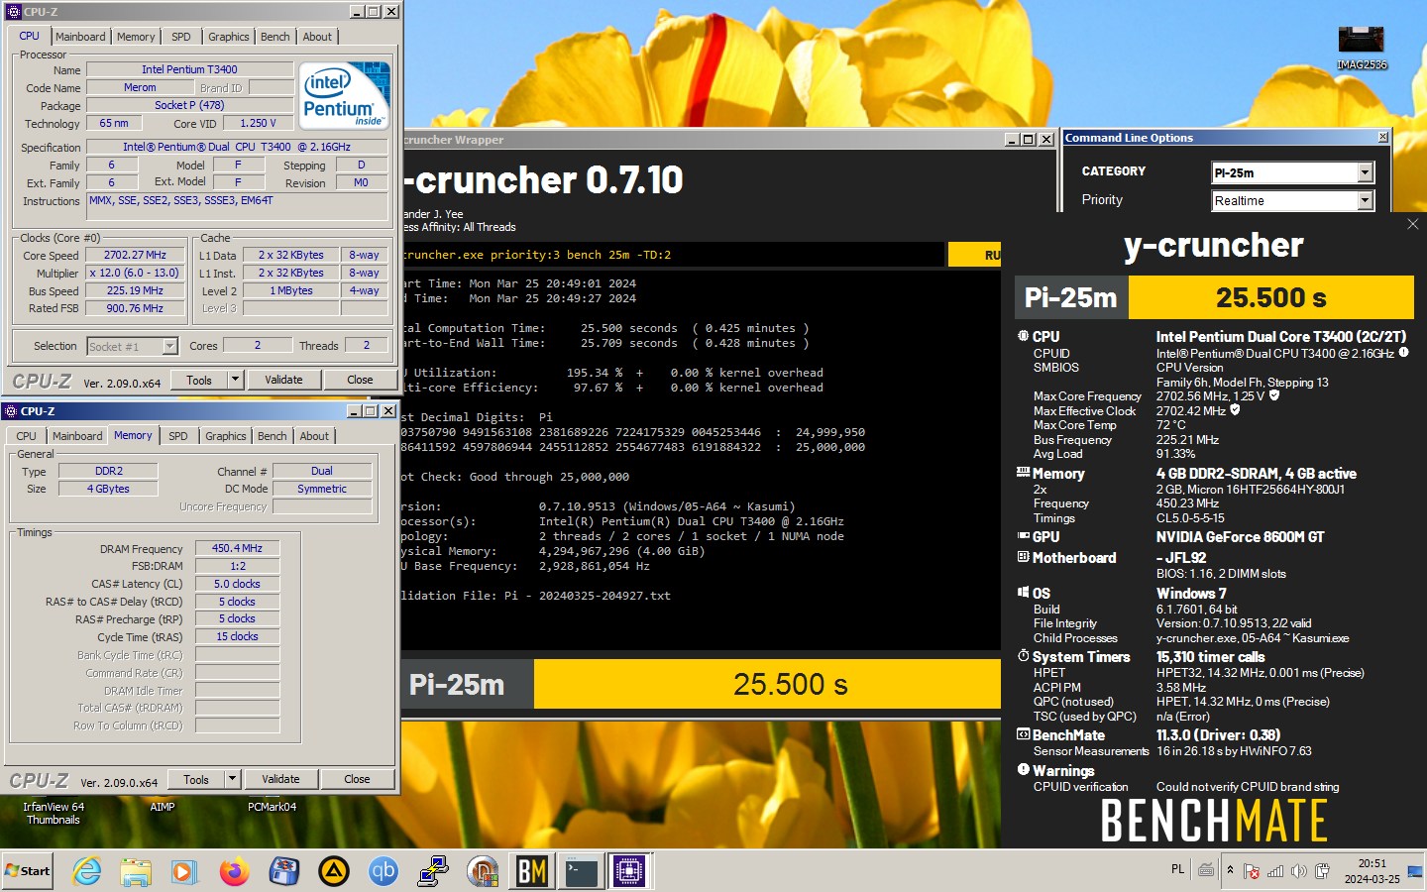Click Tools button in bottom CPU-Z window

point(196,779)
